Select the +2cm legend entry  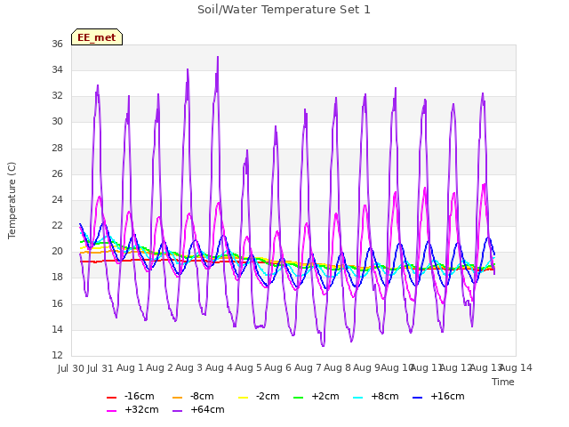317,396
